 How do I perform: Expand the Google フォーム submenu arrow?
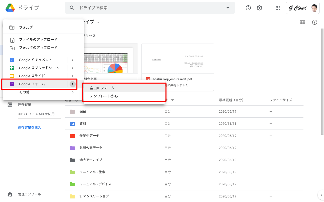73,84
